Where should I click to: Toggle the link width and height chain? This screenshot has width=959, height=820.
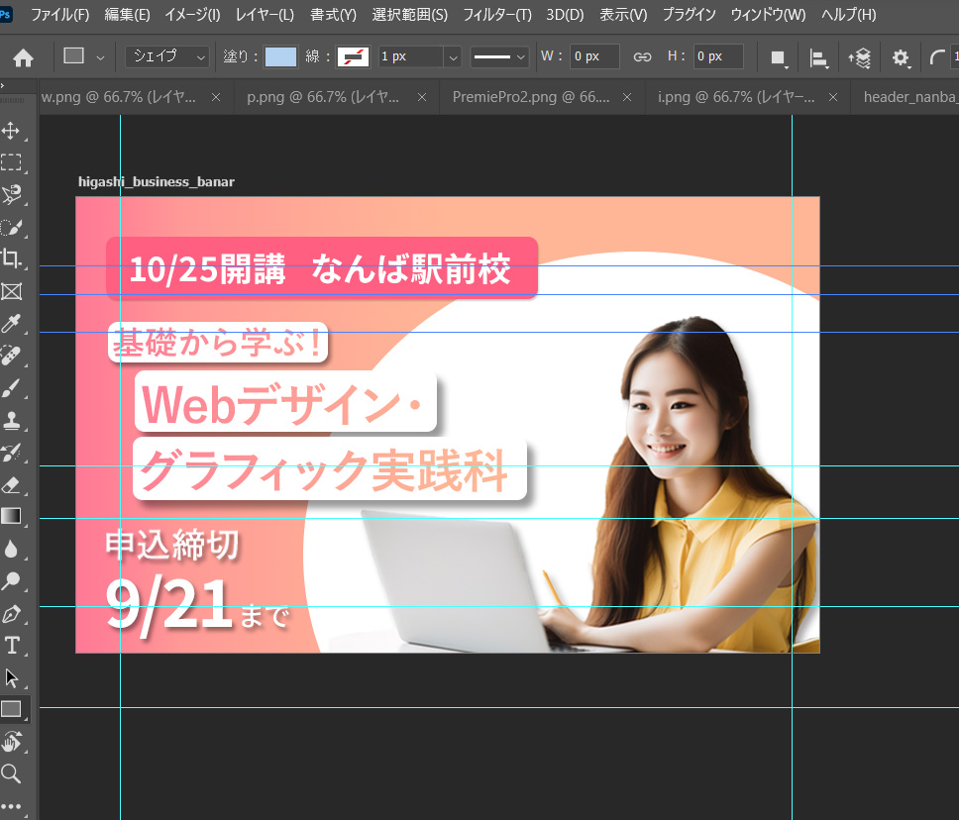[x=642, y=56]
